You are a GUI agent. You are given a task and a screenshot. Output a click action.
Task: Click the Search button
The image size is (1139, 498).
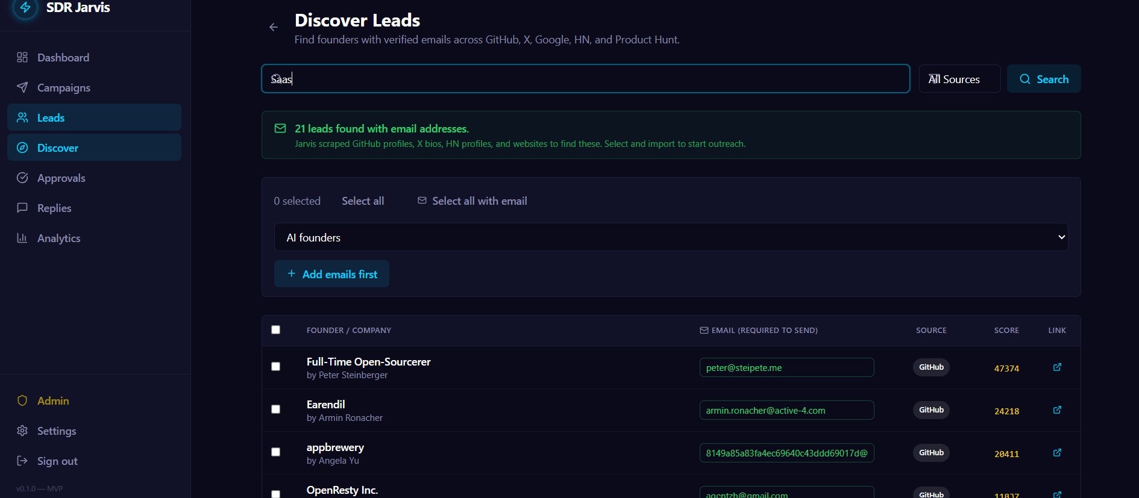pyautogui.click(x=1044, y=79)
